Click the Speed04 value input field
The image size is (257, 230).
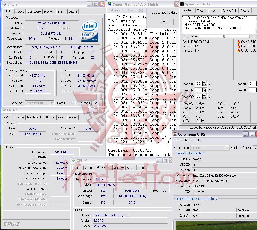click(x=253, y=84)
